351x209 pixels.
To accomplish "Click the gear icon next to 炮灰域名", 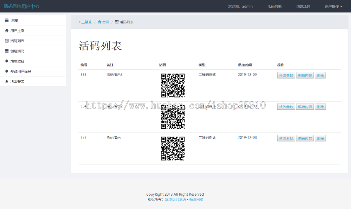I will click(7, 61).
